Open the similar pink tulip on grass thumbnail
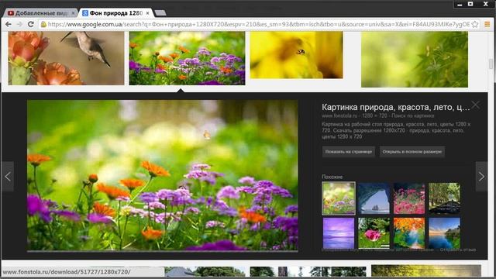The width and height of the screenshot is (496, 279). [374, 233]
